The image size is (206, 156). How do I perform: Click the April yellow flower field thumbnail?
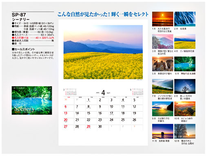coord(185,42)
